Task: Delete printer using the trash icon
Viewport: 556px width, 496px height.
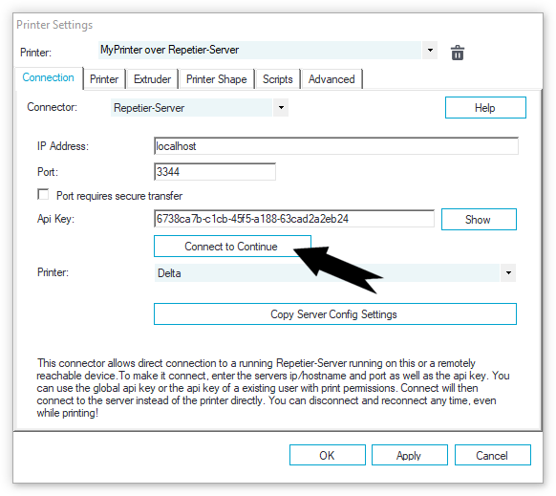Action: (458, 53)
